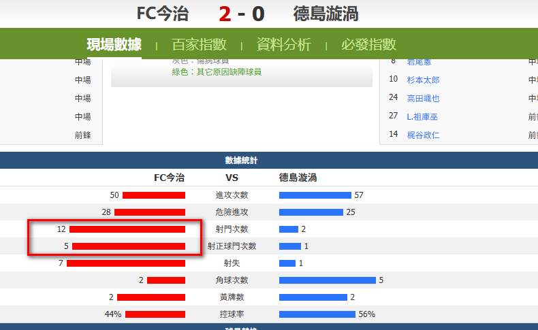
Task: Click the red 射門次數 bar showing 12
Action: click(127, 229)
